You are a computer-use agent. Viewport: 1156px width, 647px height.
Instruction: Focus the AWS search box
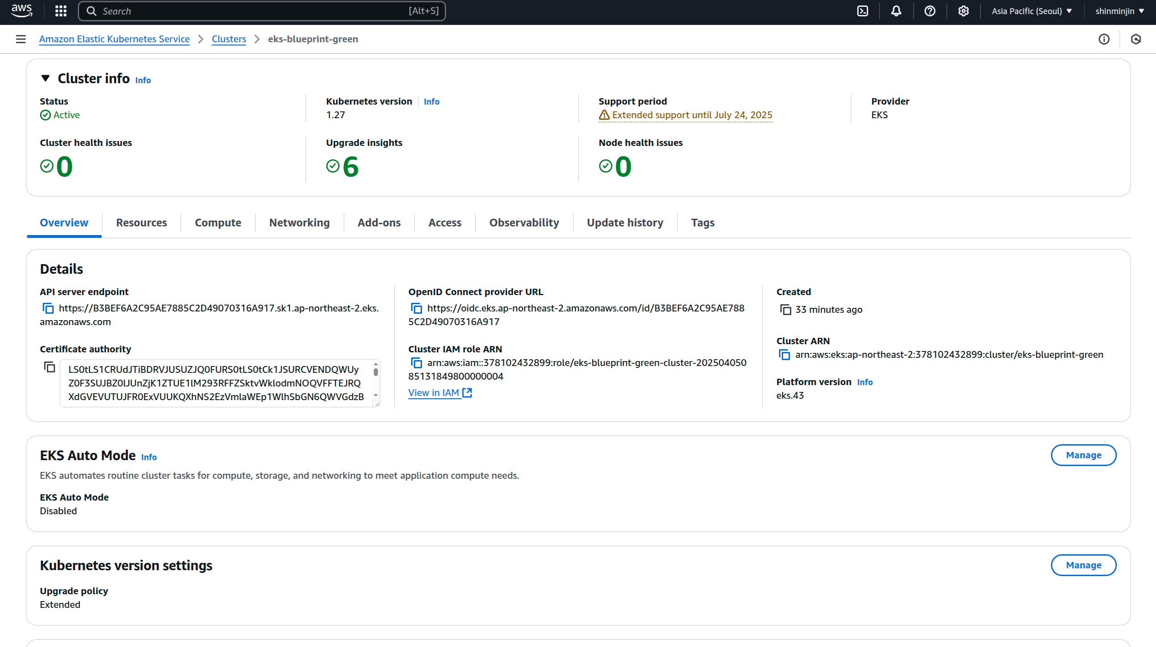pos(262,11)
